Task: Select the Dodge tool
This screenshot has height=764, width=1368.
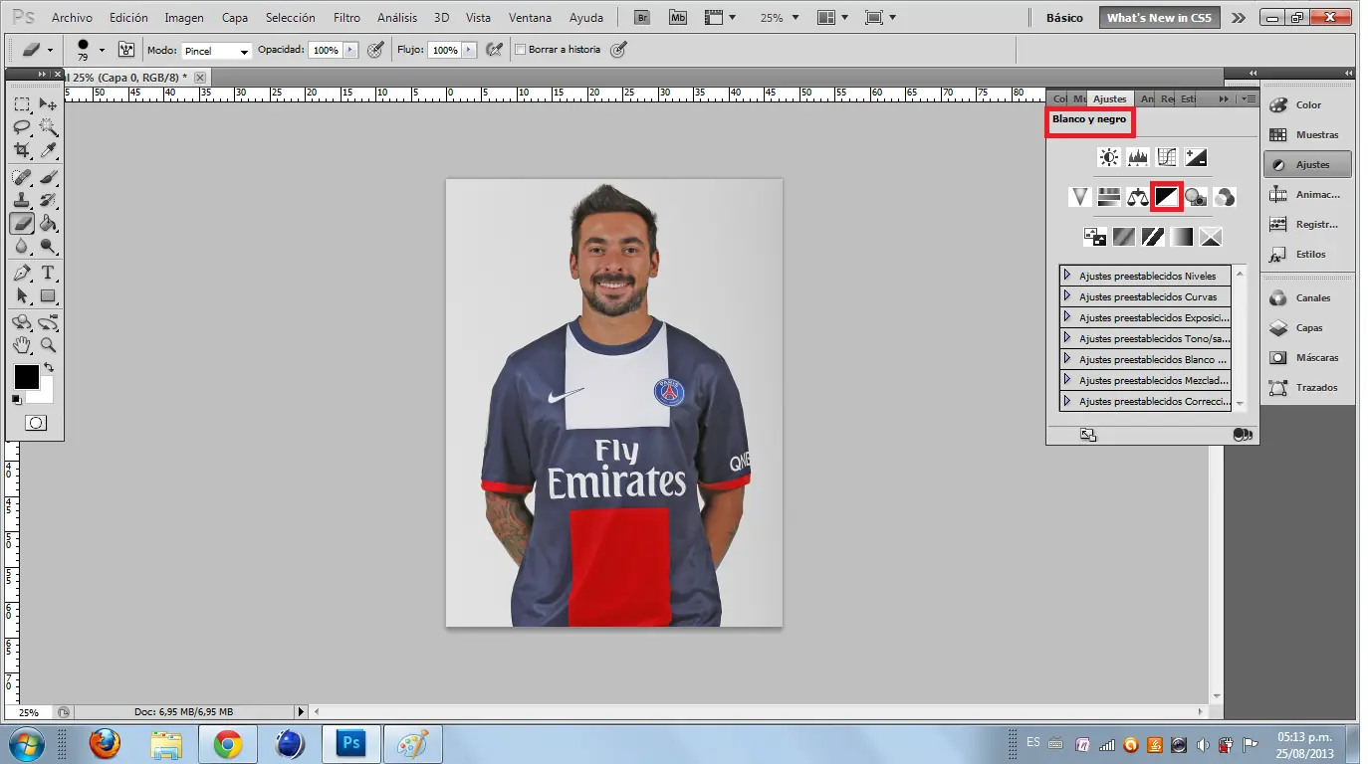Action: coord(48,246)
